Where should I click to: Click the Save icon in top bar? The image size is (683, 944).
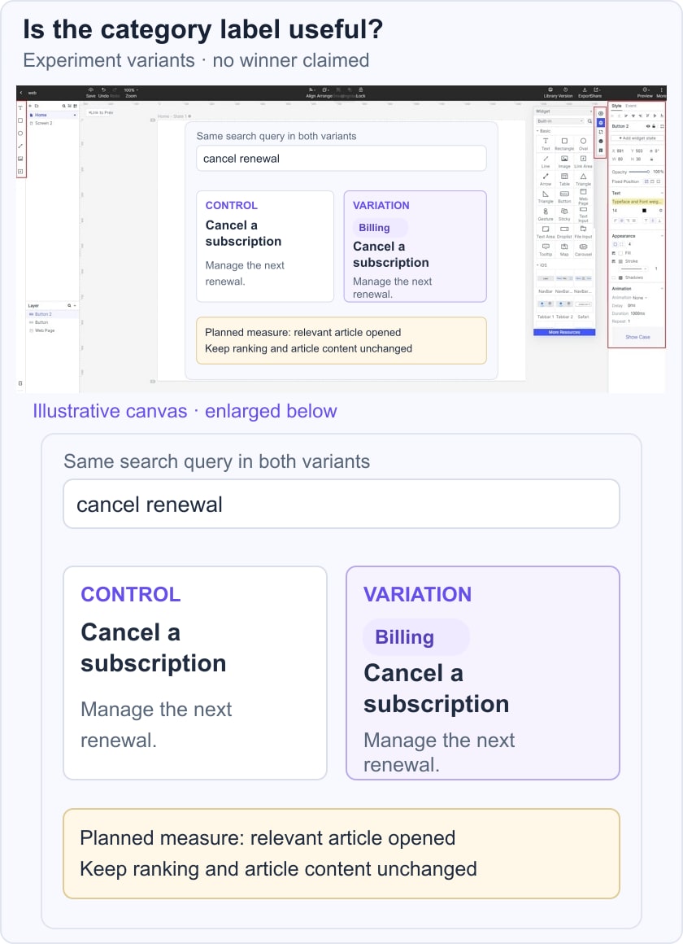pos(91,90)
